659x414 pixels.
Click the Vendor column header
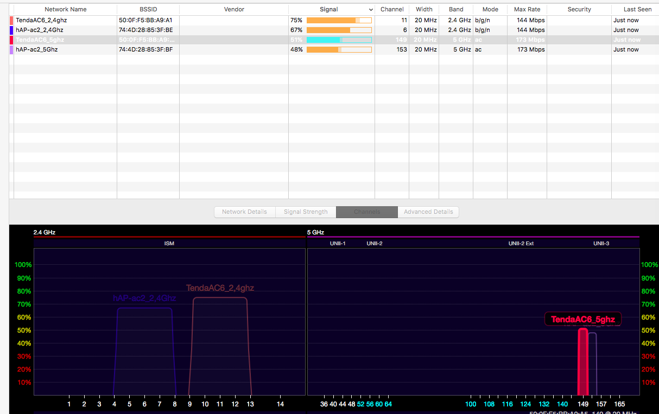tap(234, 9)
